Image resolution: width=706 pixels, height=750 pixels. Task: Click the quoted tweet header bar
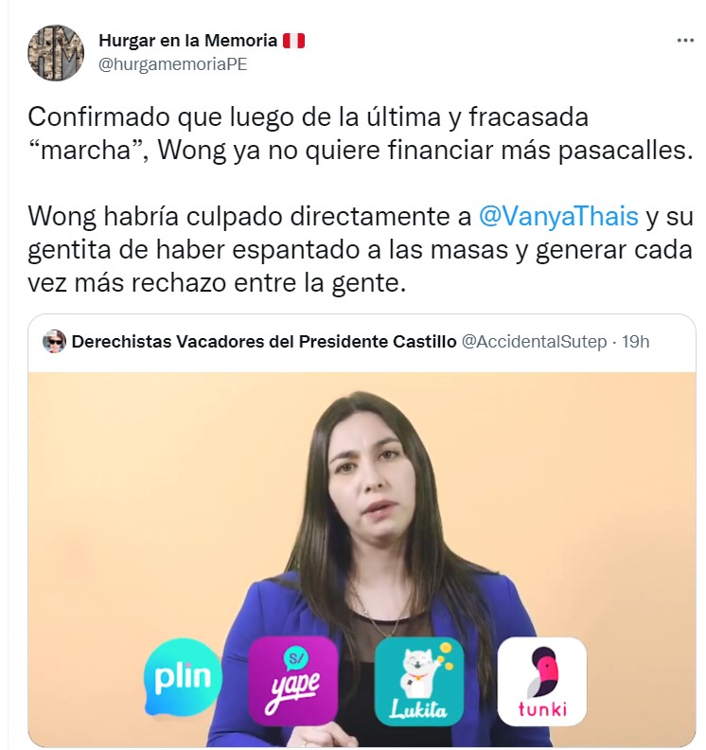point(362,343)
